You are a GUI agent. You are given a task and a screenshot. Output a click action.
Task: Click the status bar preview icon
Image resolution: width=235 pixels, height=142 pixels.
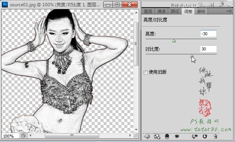pos(23,136)
